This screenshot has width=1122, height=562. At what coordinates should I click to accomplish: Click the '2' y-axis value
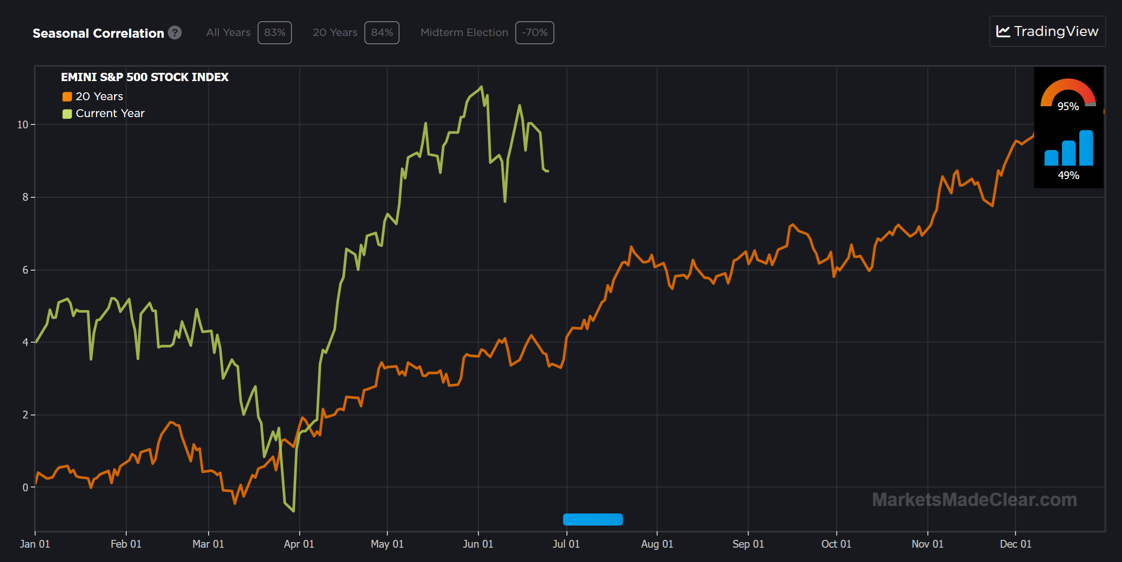tap(25, 415)
